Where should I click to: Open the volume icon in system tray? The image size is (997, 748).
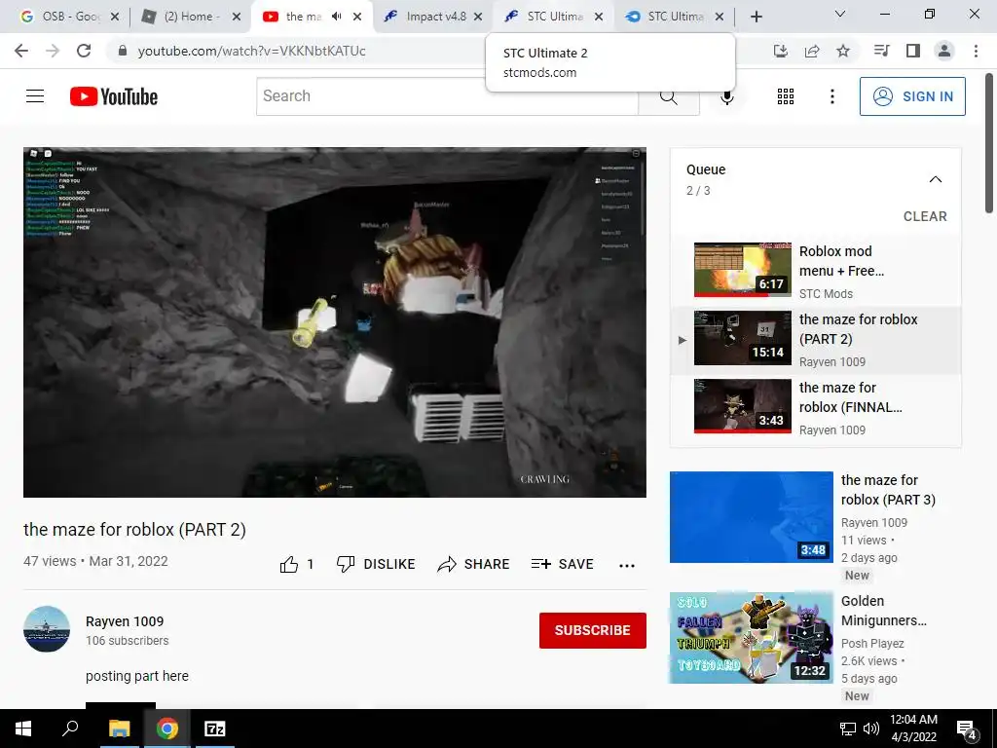click(871, 729)
